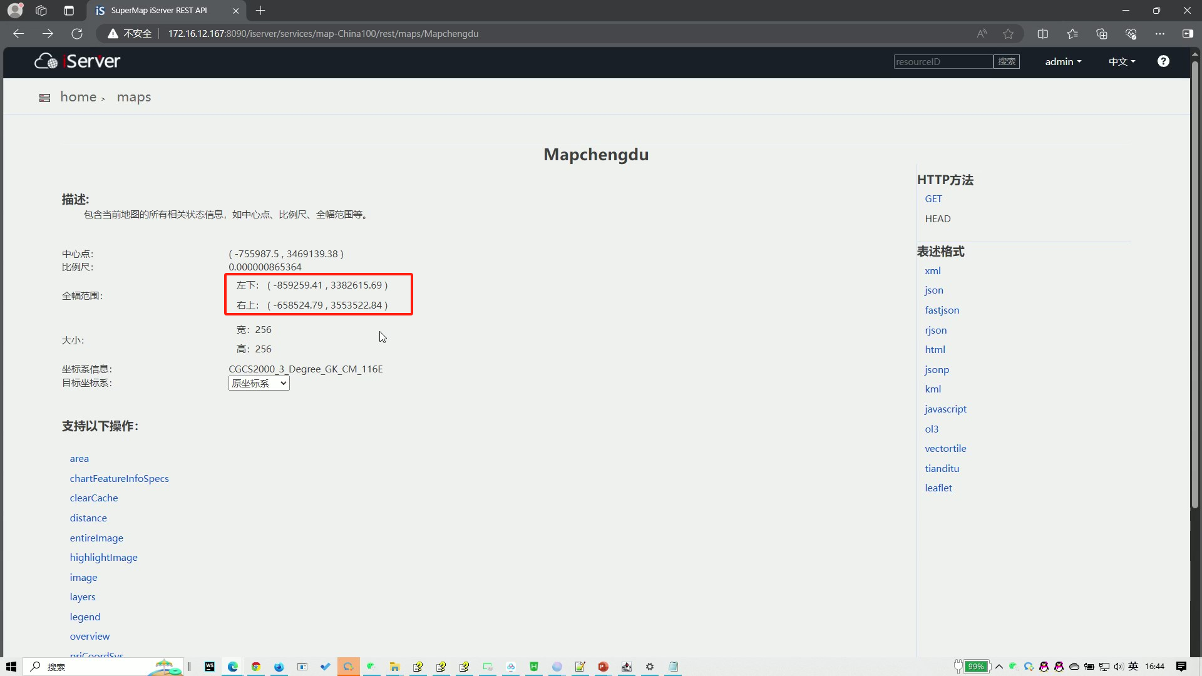Open WeChat from the taskbar

click(371, 667)
